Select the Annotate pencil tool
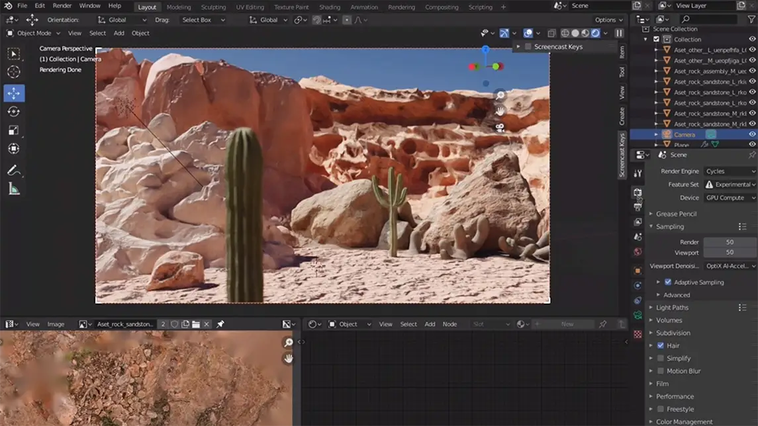The image size is (758, 426). (14, 171)
